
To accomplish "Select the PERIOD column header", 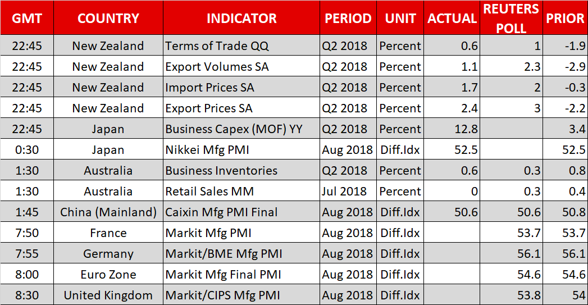I will [348, 19].
